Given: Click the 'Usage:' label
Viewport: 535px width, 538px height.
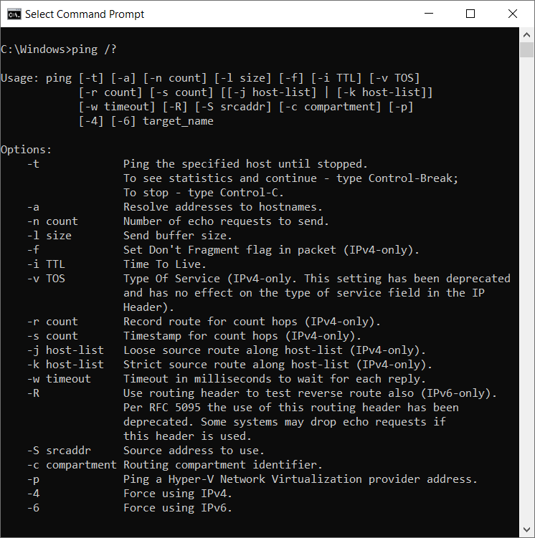Looking at the screenshot, I should pyautogui.click(x=19, y=78).
